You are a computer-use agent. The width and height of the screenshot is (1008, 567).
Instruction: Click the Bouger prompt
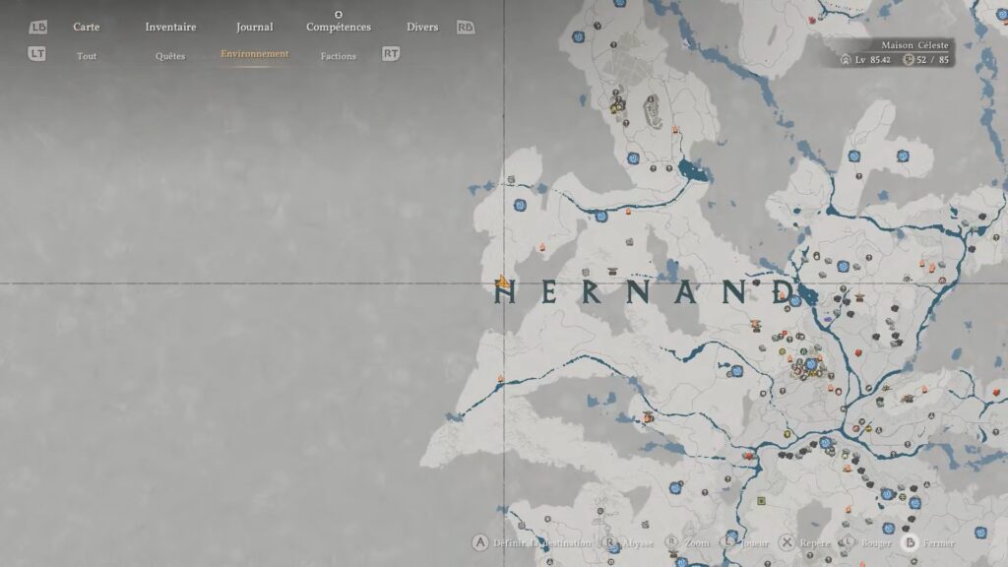click(x=875, y=543)
